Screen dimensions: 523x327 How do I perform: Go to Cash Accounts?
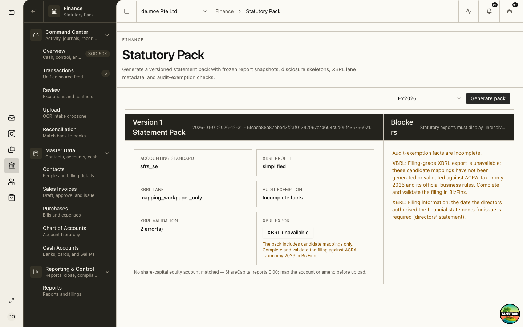[x=76, y=251]
